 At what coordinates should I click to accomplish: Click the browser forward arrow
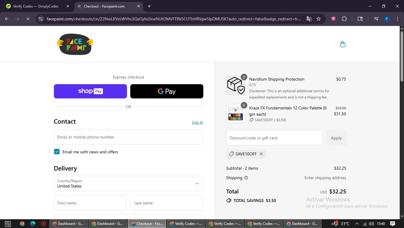[x=17, y=19]
